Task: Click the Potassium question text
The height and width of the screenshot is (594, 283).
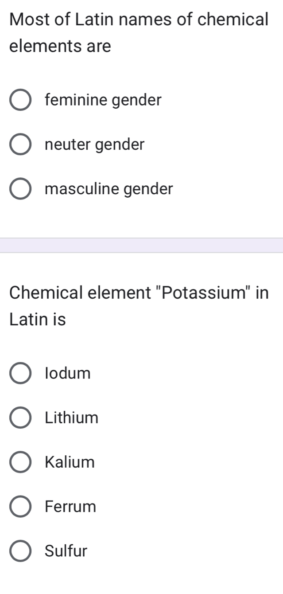Action: 133,305
